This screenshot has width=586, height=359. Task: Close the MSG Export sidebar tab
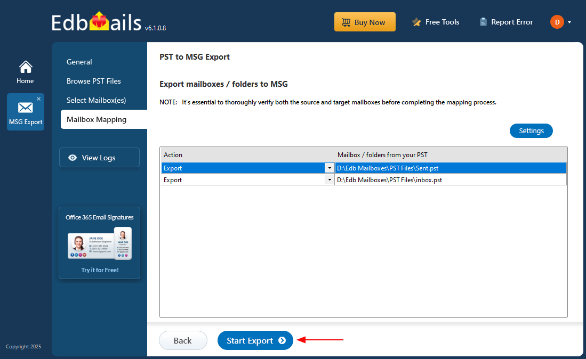click(38, 99)
